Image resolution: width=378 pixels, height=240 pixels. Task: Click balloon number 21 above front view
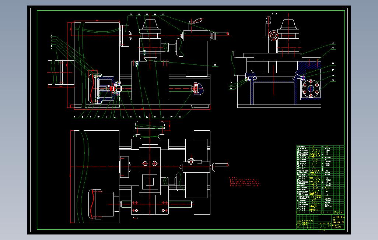pos(131,14)
